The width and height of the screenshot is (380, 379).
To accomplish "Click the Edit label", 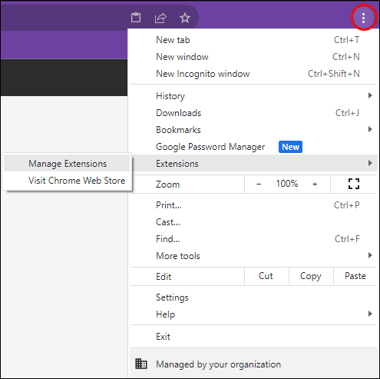I will [x=164, y=277].
